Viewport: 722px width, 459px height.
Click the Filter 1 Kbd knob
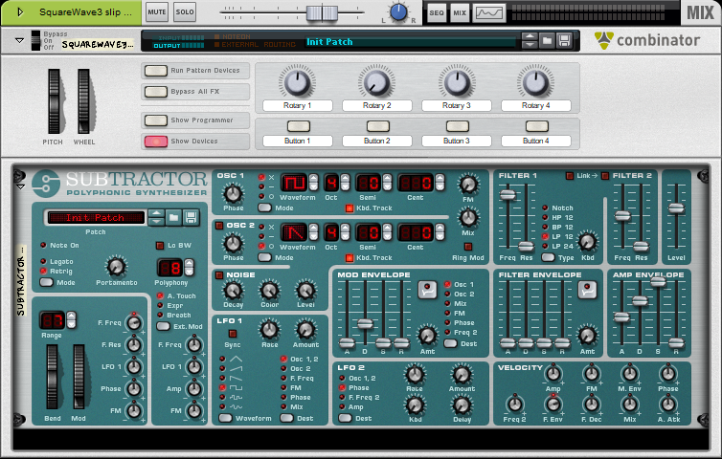[x=587, y=242]
